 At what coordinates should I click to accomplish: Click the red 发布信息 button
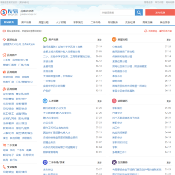click(160, 13)
